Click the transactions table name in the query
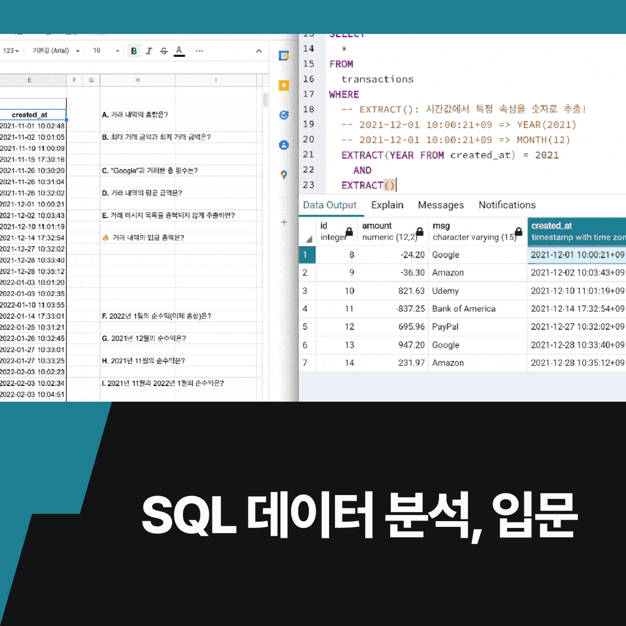 [x=377, y=79]
